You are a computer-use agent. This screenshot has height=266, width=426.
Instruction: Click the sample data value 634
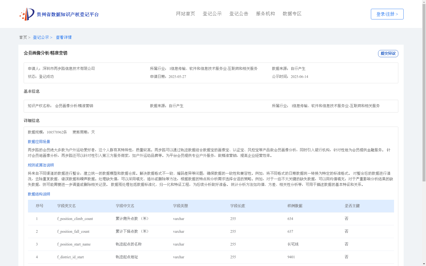[290, 219]
